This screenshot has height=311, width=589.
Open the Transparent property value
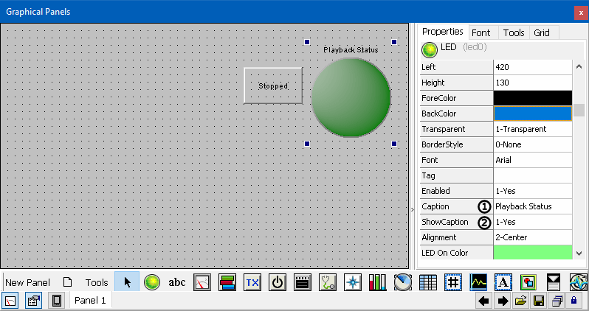(x=532, y=129)
